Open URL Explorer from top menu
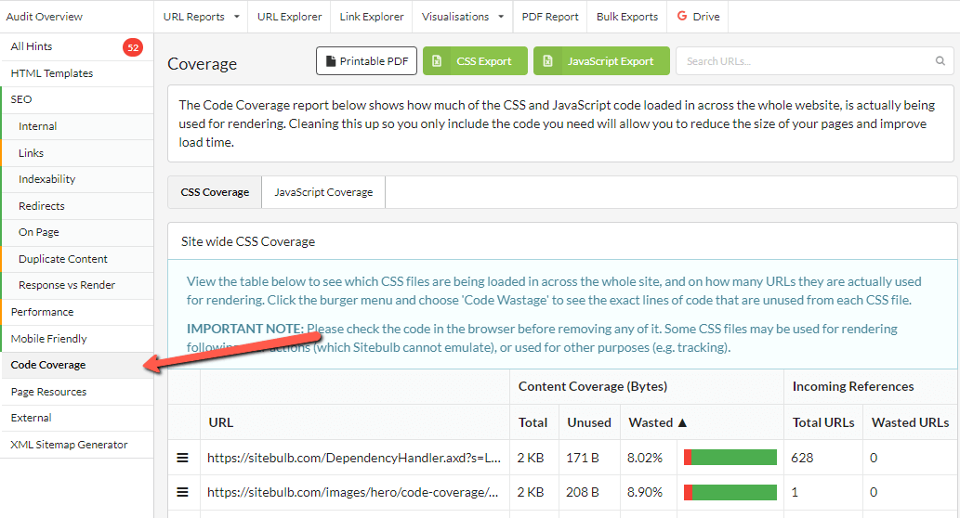This screenshot has height=518, width=960. tap(289, 17)
